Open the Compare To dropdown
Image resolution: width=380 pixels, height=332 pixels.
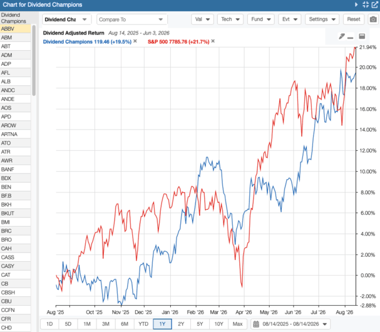131,19
